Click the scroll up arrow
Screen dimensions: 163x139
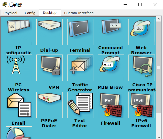159,19
